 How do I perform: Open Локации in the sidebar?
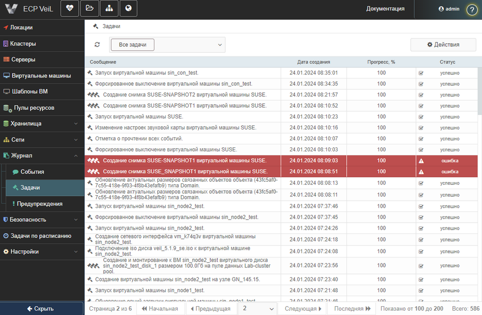(x=42, y=28)
